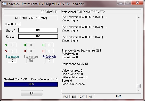145x101 pixels.
Task: Click the green R channel counter box
Action: 31,45
